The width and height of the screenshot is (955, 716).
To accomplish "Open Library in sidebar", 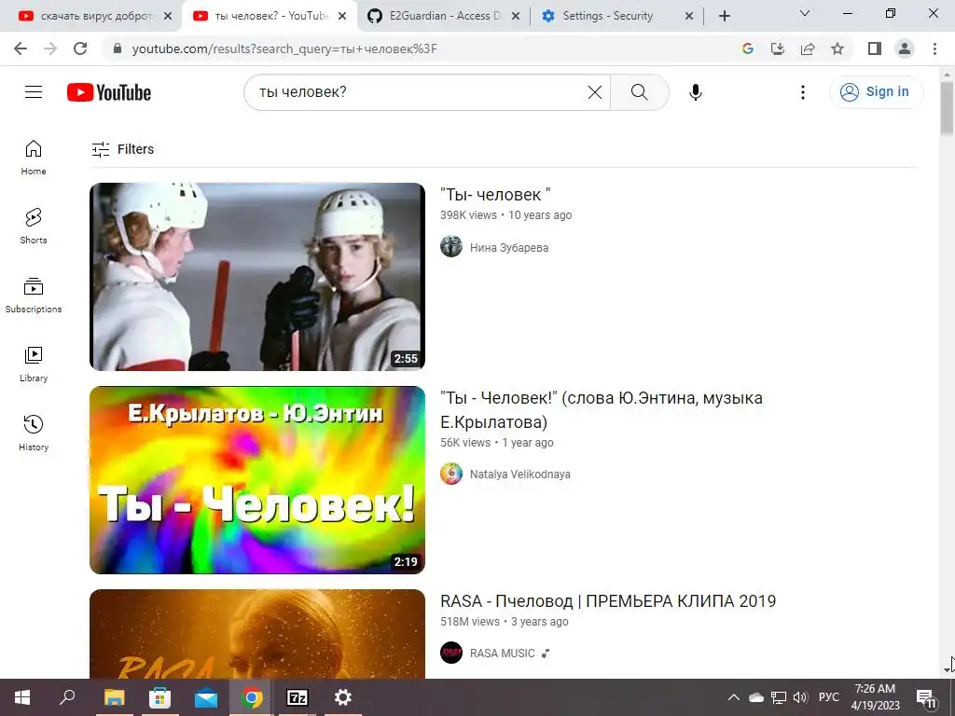I will 34,365.
